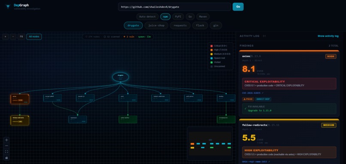This screenshot has width=346, height=164.
Task: Click the CRITICAL EXPLOITABILITY banner
Action: (x=289, y=83)
